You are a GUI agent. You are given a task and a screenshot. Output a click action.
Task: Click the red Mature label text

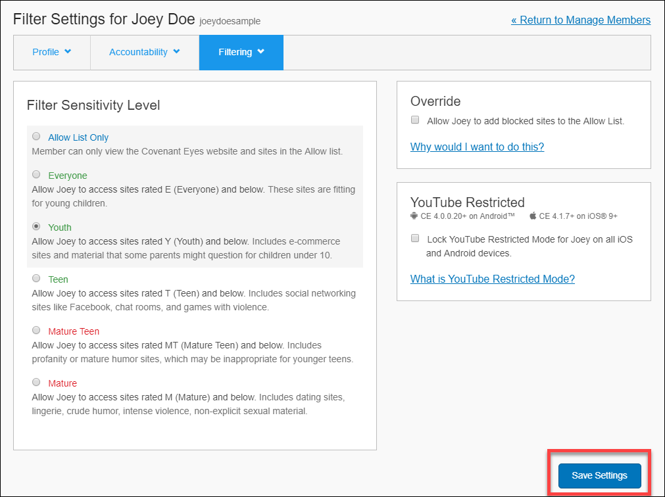[x=62, y=383]
